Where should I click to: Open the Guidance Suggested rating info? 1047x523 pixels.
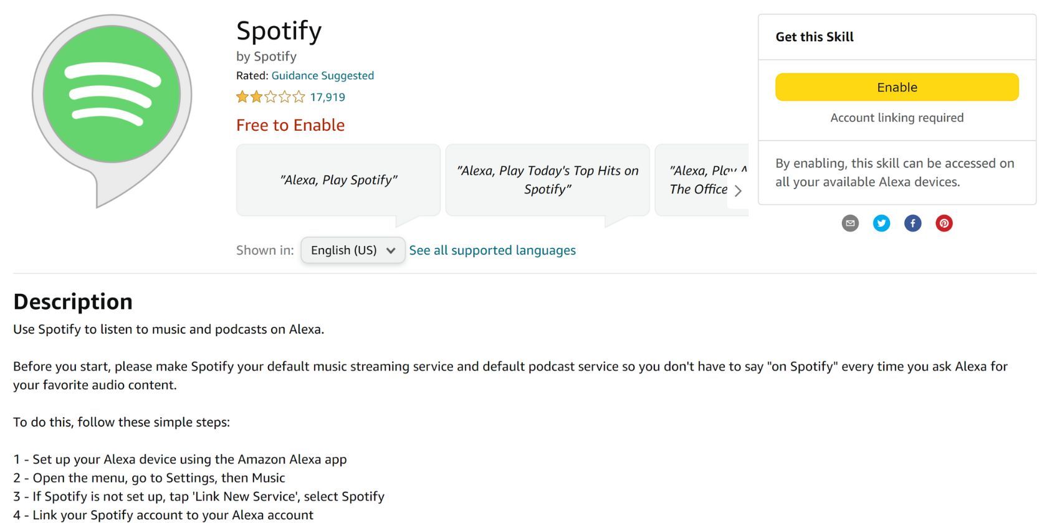click(x=322, y=75)
